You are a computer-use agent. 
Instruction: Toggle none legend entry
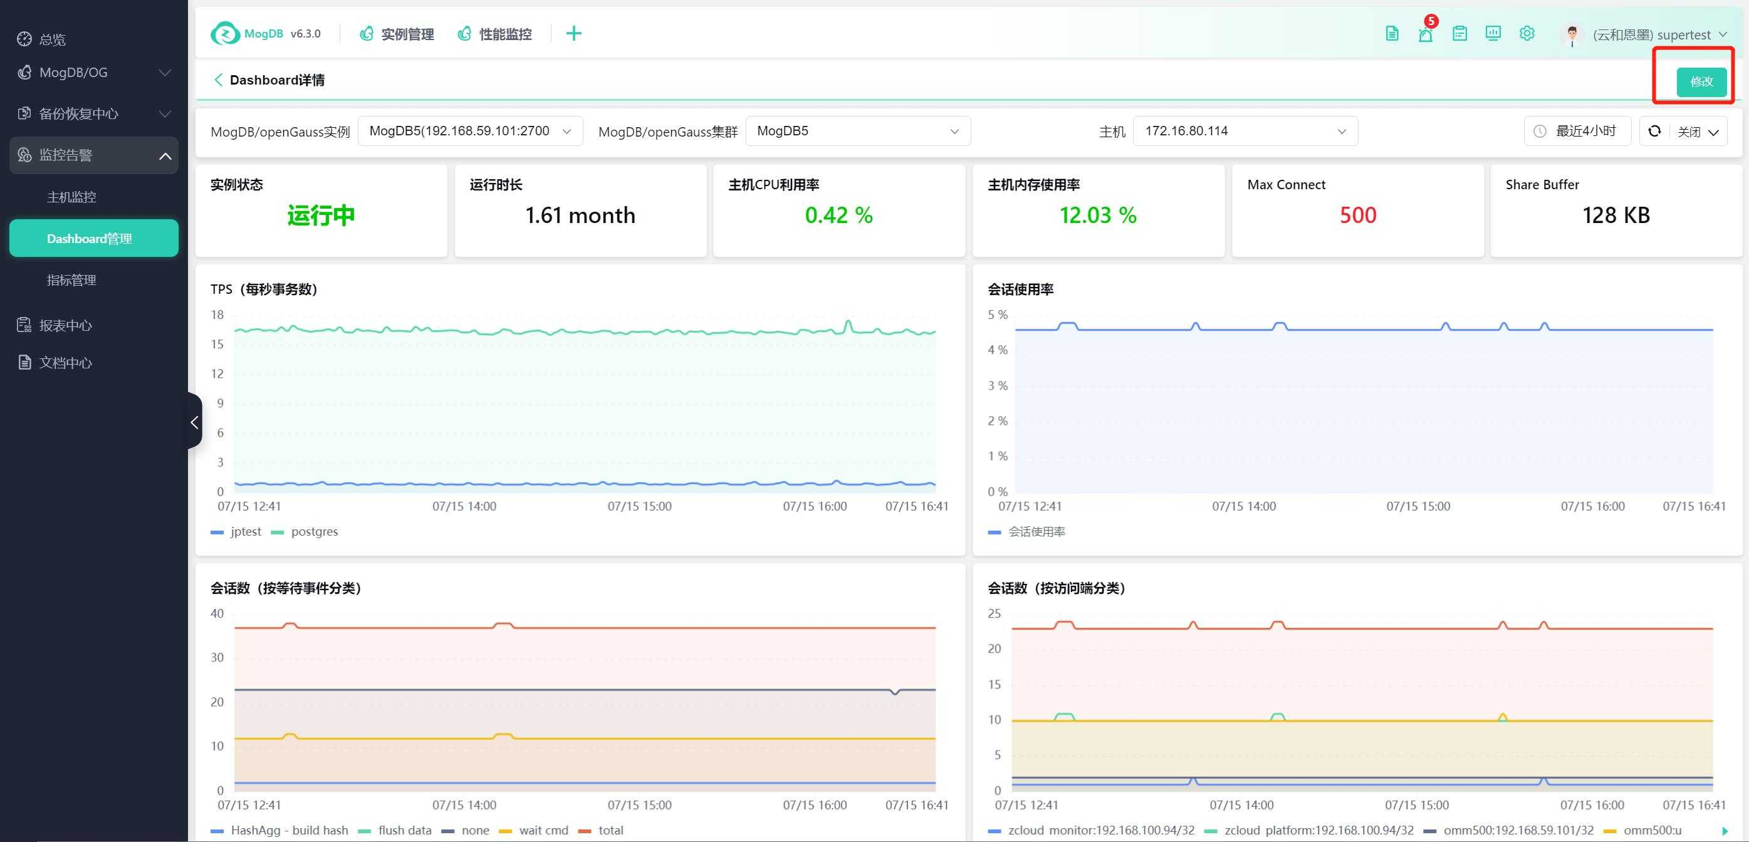(x=465, y=831)
